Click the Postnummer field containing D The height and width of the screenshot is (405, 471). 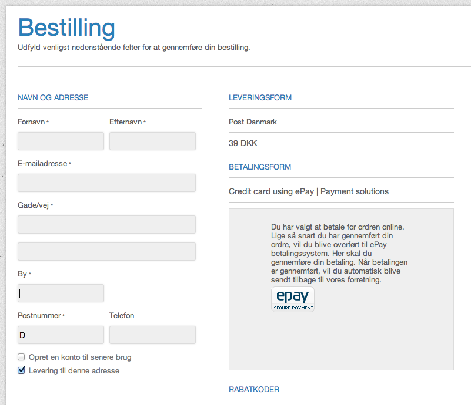tap(61, 335)
